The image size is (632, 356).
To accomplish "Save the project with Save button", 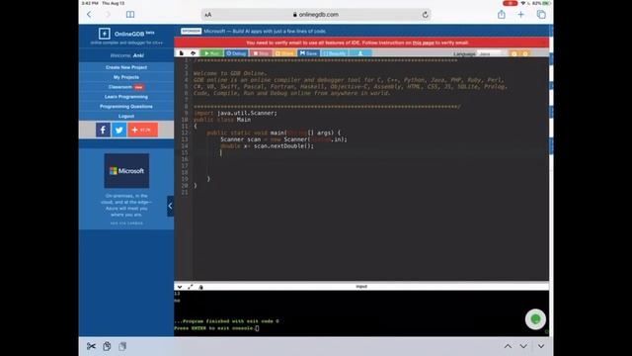I will (308, 53).
